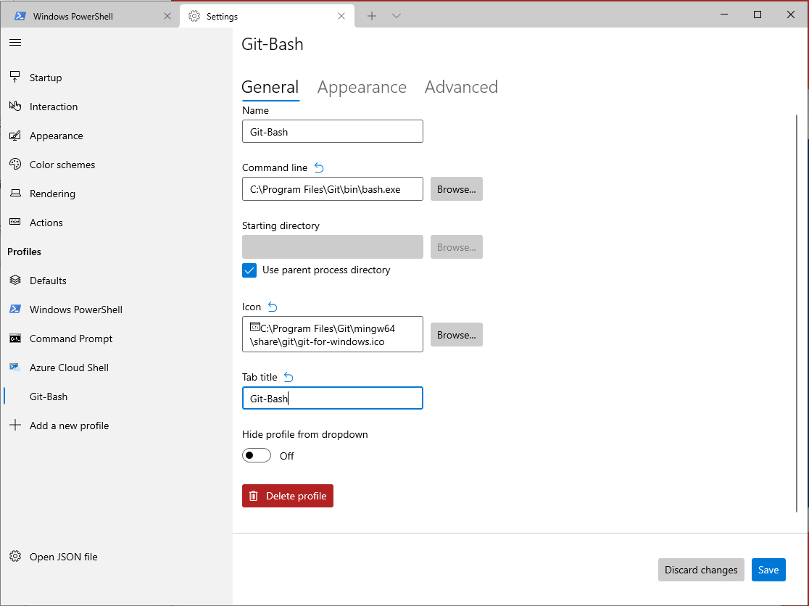Reset the Tab title to default
This screenshot has height=606, width=809.
tap(289, 377)
